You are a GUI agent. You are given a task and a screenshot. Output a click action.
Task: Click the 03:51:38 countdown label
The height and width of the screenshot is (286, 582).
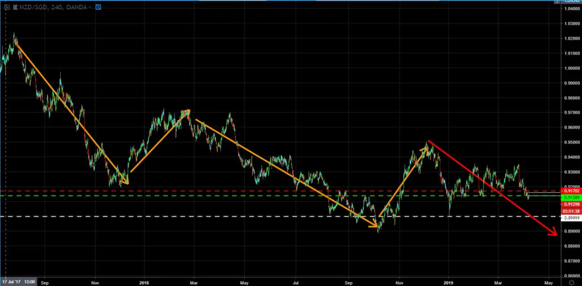click(x=571, y=210)
